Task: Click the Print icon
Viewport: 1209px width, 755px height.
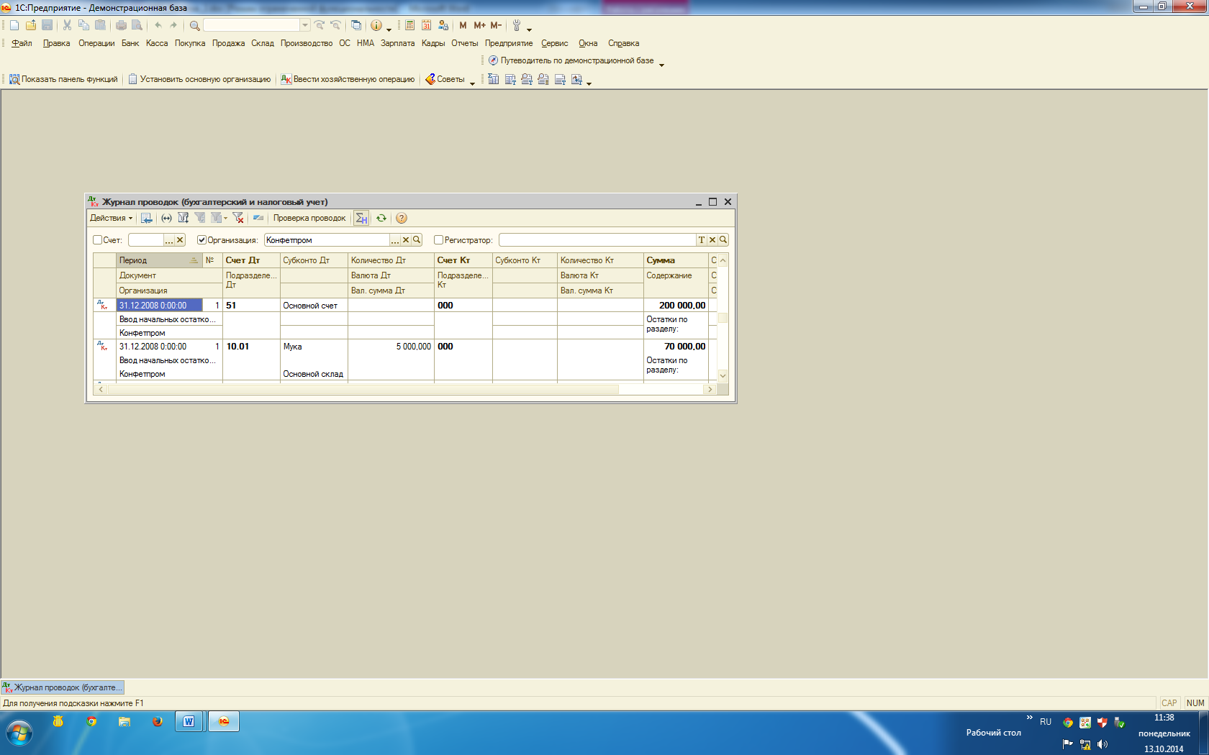Action: point(121,25)
